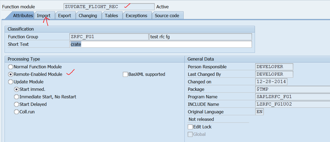Click the 'Package' label
Screen dimensions: 330x142
[x=196, y=89]
